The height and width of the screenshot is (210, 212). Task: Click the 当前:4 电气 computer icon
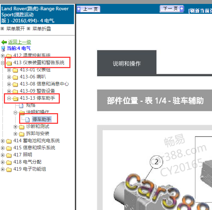click(x=3, y=49)
